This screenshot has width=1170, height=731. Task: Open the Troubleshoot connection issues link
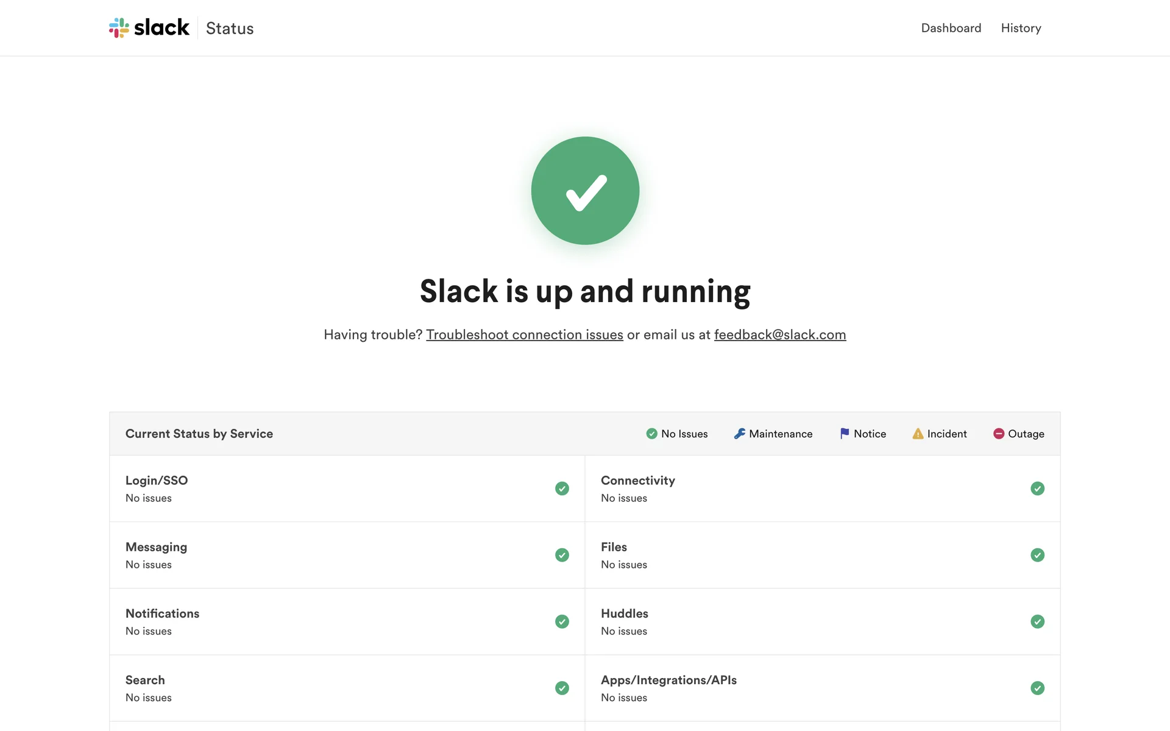coord(524,334)
